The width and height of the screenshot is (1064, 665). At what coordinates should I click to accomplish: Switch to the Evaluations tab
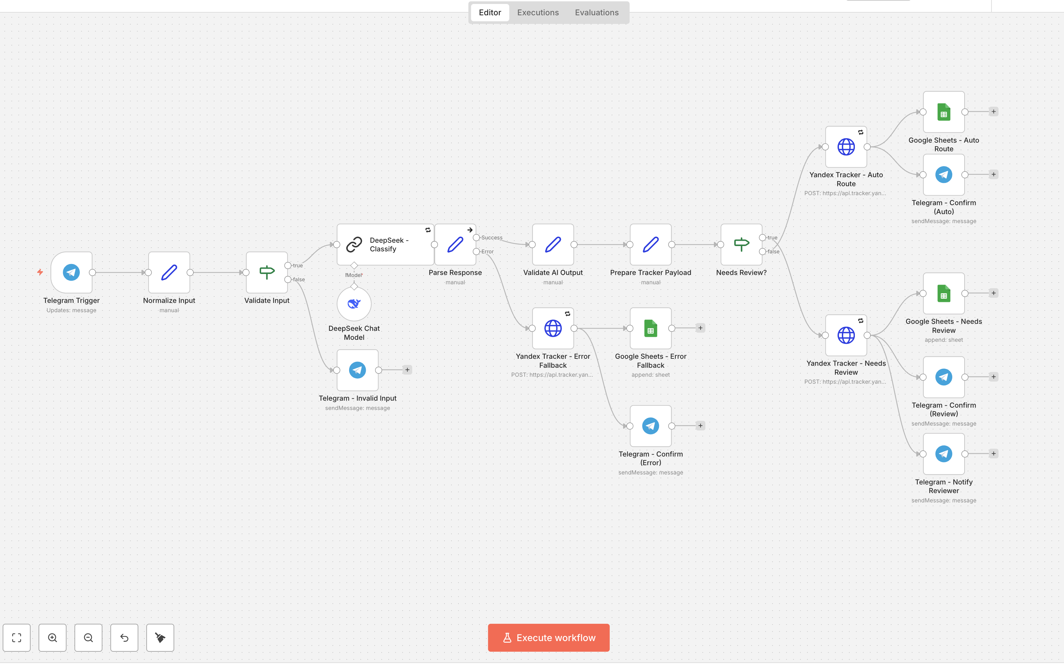[x=596, y=12]
